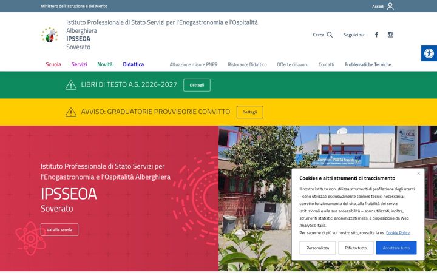Click "LIBRI DI TESTO A.S. 2026-2027" text
The image size is (437, 273).
click(129, 85)
